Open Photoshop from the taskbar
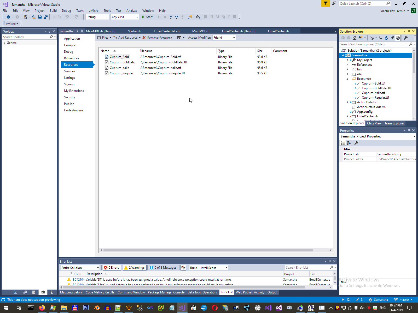Image resolution: width=418 pixels, height=313 pixels. [x=86, y=308]
